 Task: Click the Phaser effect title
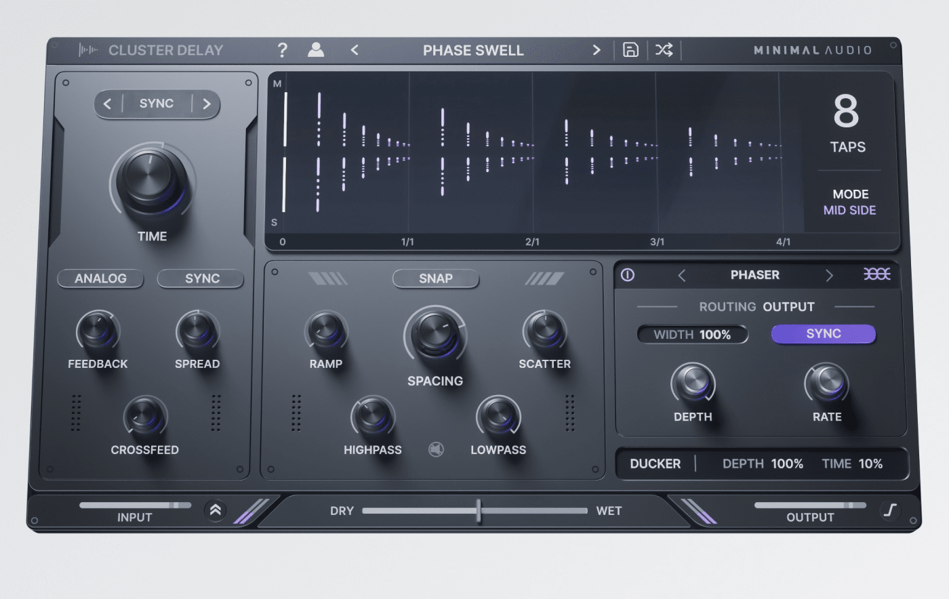pyautogui.click(x=754, y=275)
